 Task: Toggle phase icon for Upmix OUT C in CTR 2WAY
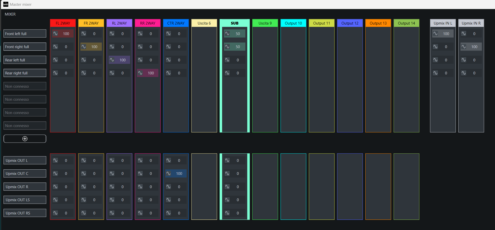pos(168,173)
